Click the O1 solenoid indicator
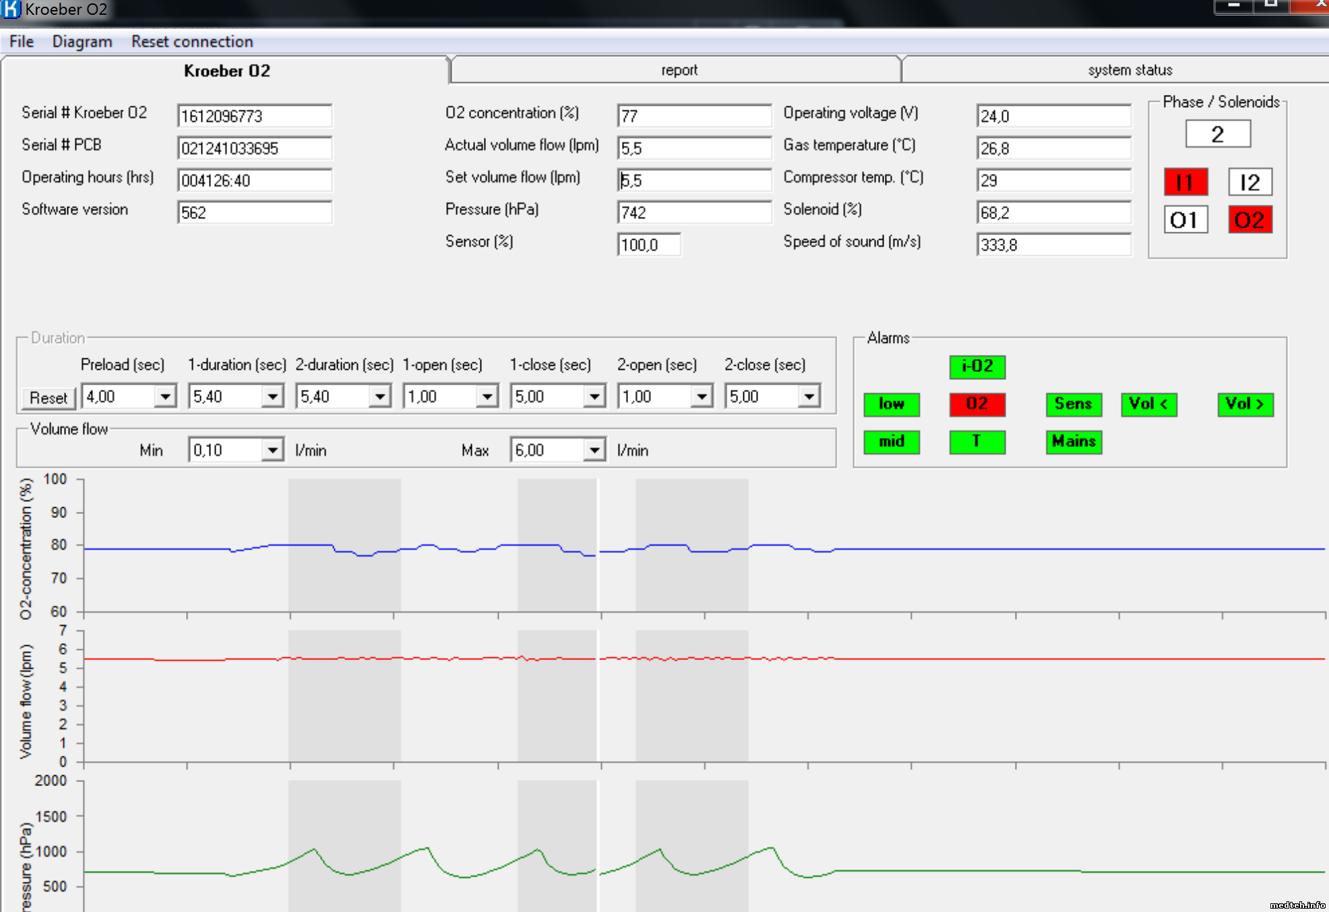This screenshot has width=1329, height=912. coord(1185,220)
